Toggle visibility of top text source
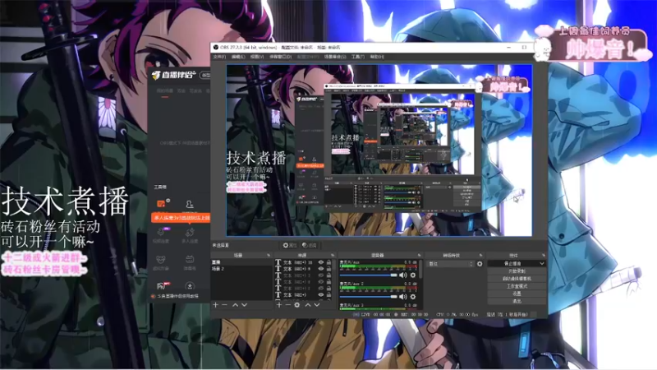The image size is (657, 370). tap(321, 262)
